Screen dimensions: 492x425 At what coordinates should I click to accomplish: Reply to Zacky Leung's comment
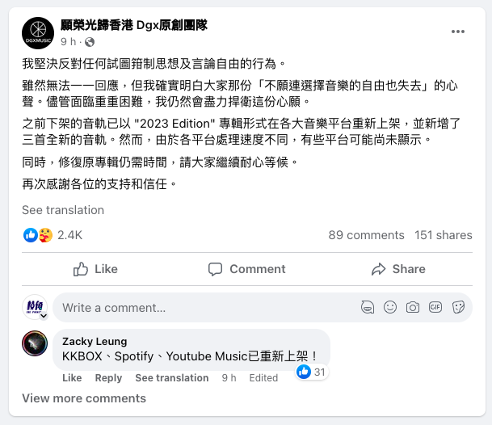pyautogui.click(x=108, y=378)
